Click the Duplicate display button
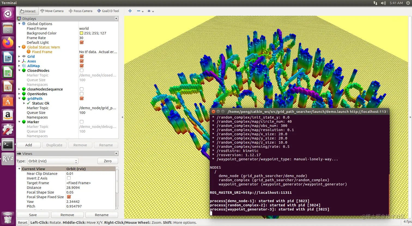 pyautogui.click(x=54, y=145)
